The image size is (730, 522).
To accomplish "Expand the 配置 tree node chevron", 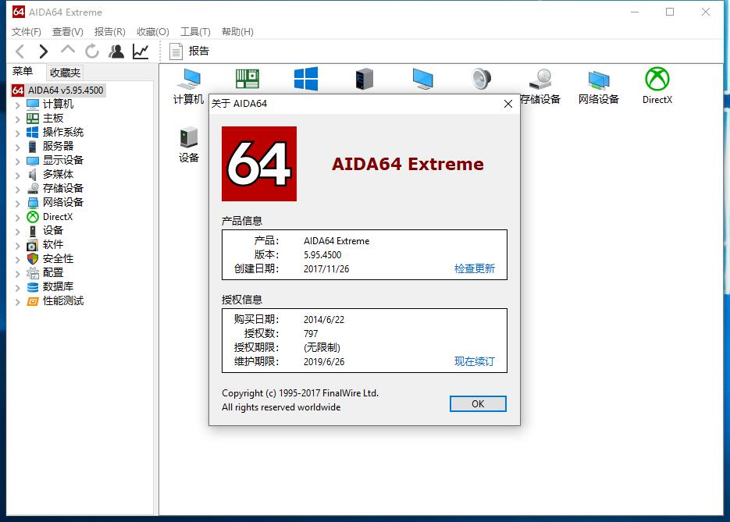I will click(x=17, y=274).
